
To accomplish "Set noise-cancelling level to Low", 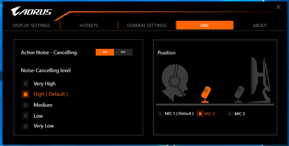I will 25,116.
